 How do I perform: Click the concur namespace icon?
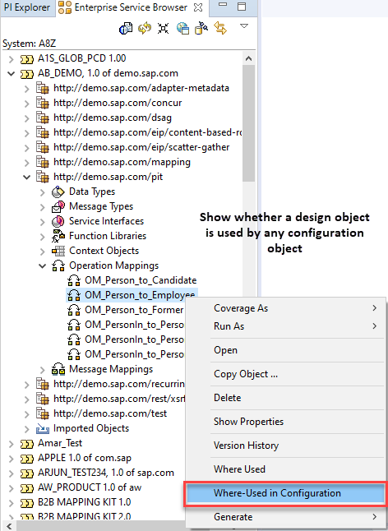[42, 103]
